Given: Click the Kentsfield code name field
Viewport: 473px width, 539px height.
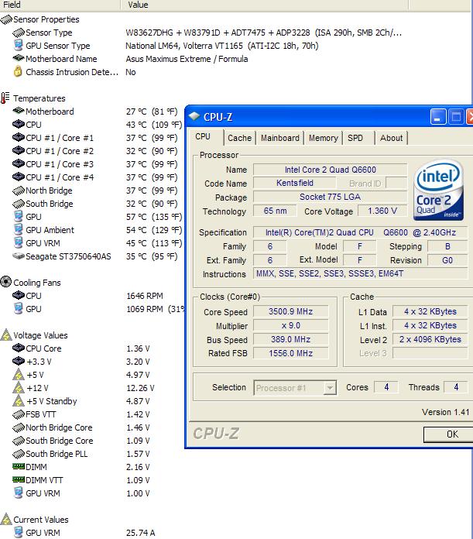Looking at the screenshot, I should pos(295,183).
